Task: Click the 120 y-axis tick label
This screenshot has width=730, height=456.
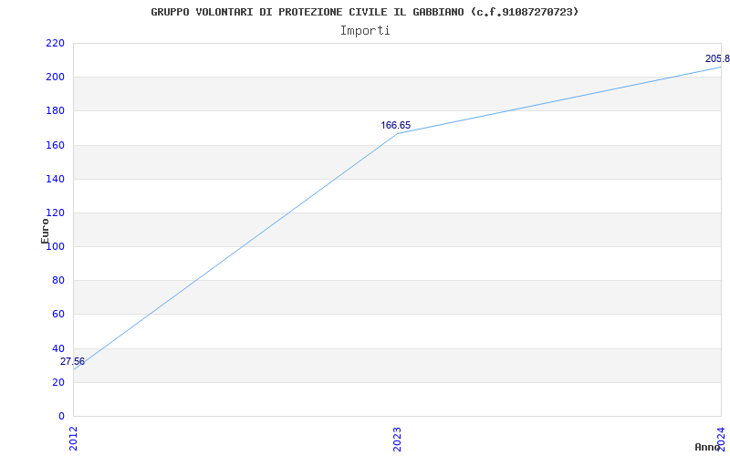Action: (55, 212)
